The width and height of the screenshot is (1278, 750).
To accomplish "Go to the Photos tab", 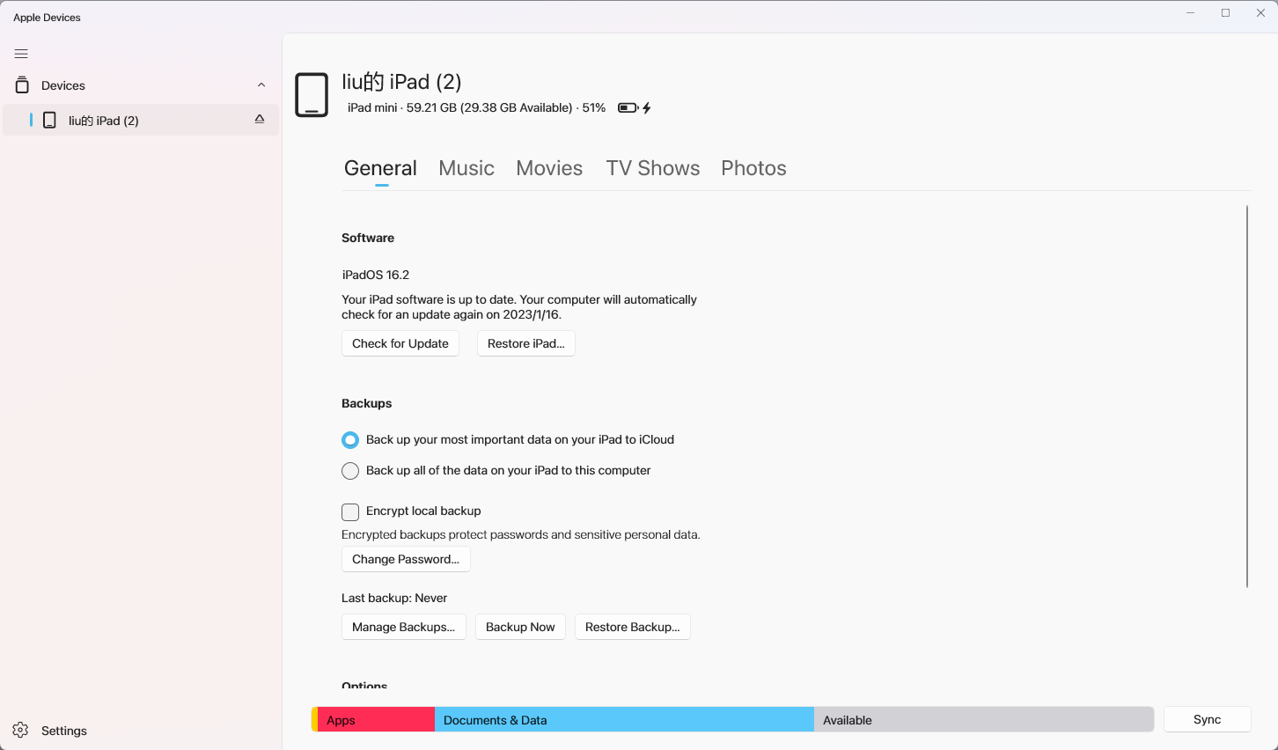I will pos(753,168).
